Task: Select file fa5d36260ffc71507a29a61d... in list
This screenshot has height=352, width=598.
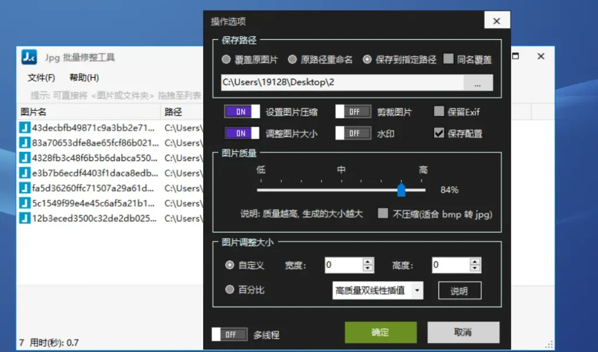Action: coord(93,188)
